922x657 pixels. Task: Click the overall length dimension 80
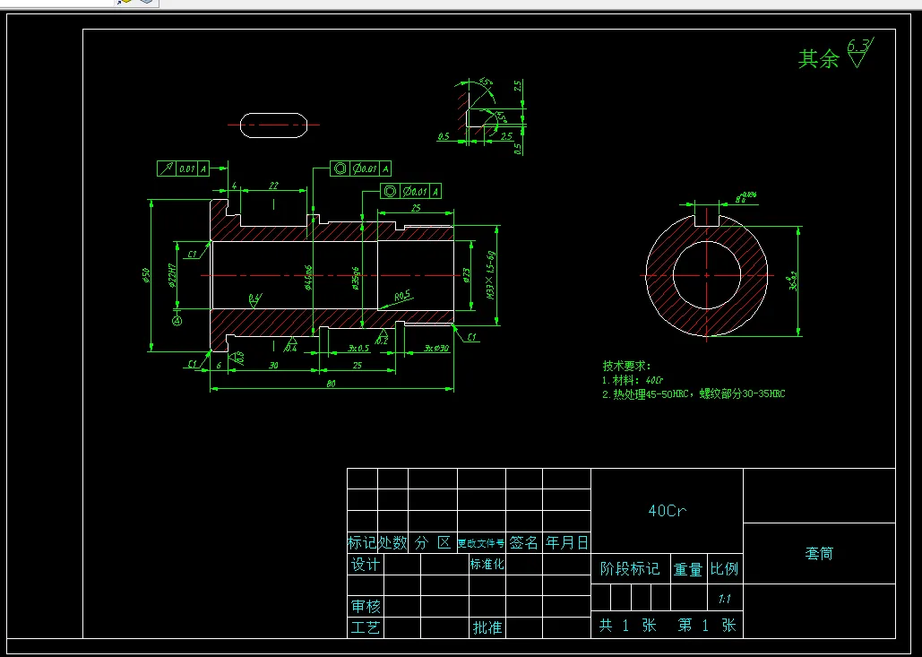[331, 384]
